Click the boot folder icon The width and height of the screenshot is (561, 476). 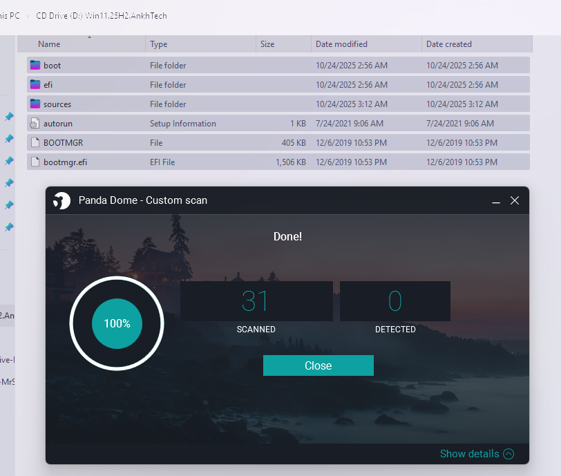tap(35, 65)
